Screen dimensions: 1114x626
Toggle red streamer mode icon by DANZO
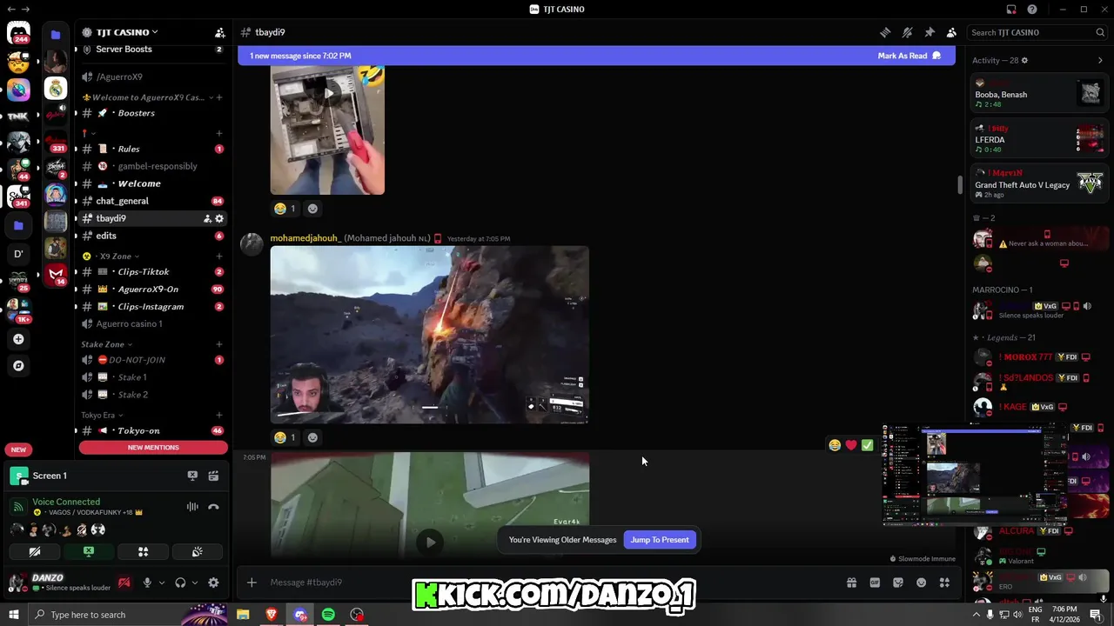click(124, 583)
